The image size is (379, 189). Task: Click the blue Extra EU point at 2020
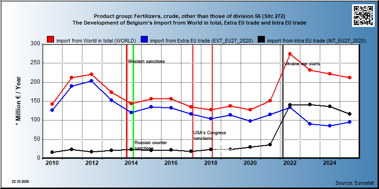[x=250, y=121]
